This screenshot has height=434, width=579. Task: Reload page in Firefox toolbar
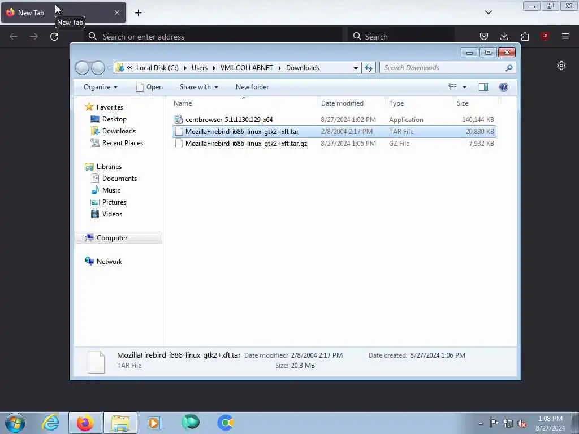click(x=54, y=37)
